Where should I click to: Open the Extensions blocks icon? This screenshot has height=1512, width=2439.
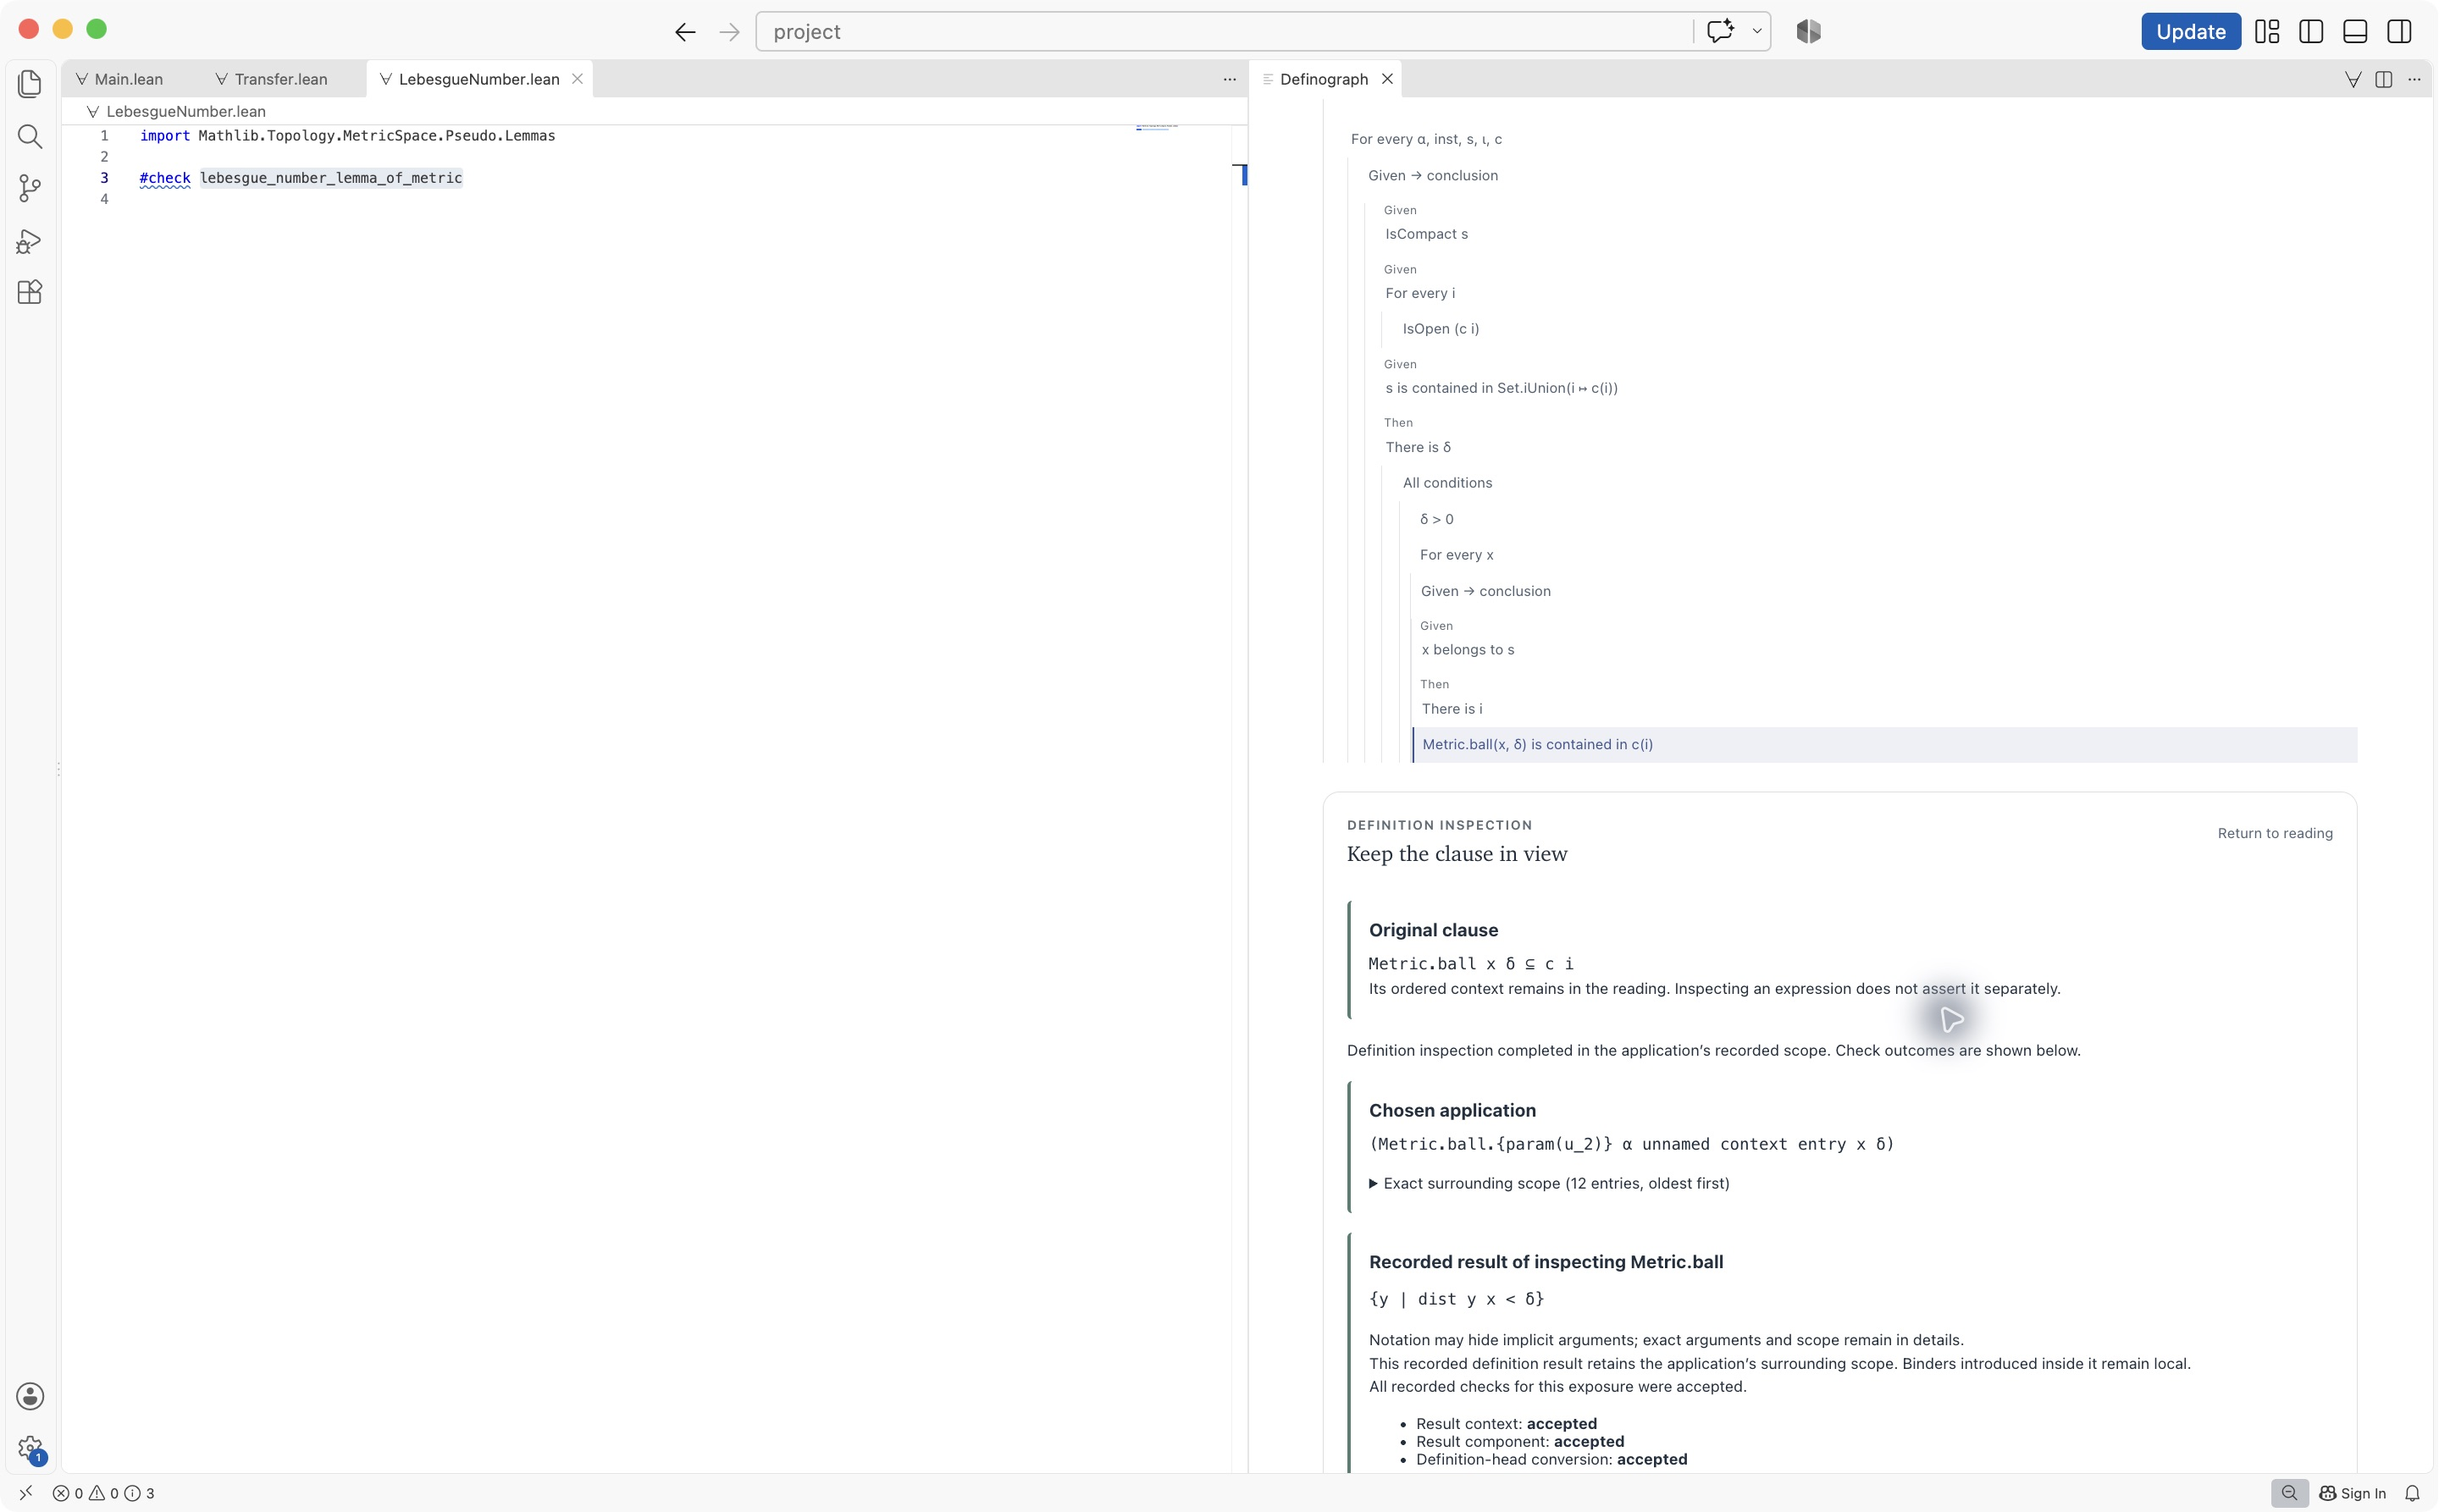click(30, 292)
